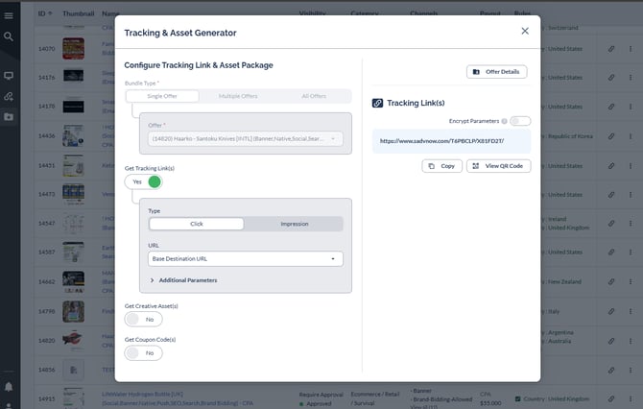The width and height of the screenshot is (643, 409).
Task: Open the hamburger menu in sidebar
Action: [9, 15]
